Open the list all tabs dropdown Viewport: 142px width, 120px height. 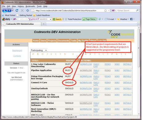(x=139, y=24)
